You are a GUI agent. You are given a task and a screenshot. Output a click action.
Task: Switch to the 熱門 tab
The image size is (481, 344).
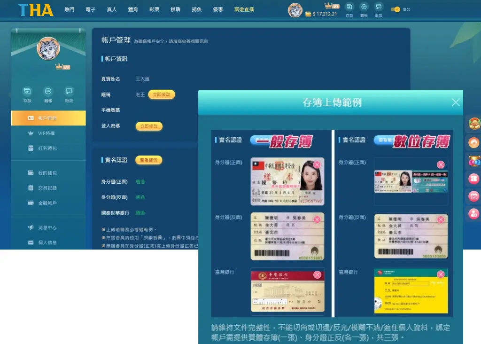69,9
